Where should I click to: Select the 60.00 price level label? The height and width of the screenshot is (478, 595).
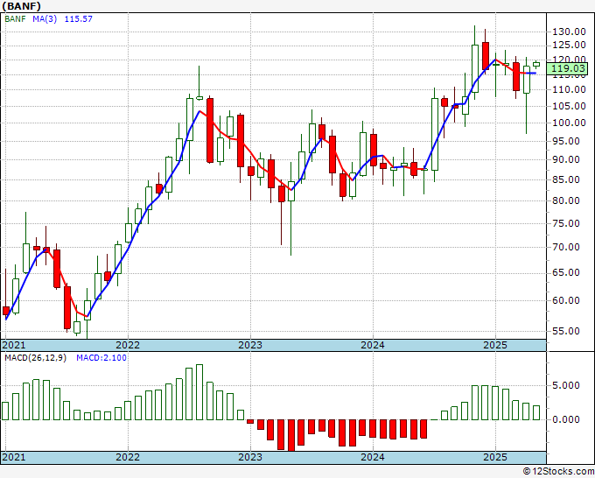566,300
